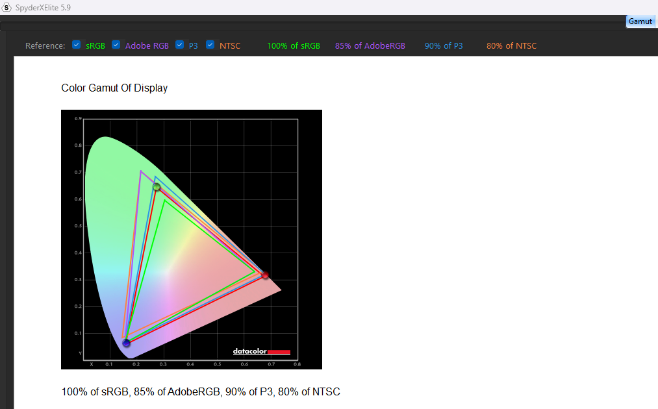Image resolution: width=658 pixels, height=409 pixels.
Task: Click the green primary marker on gamut chart
Action: click(x=157, y=187)
